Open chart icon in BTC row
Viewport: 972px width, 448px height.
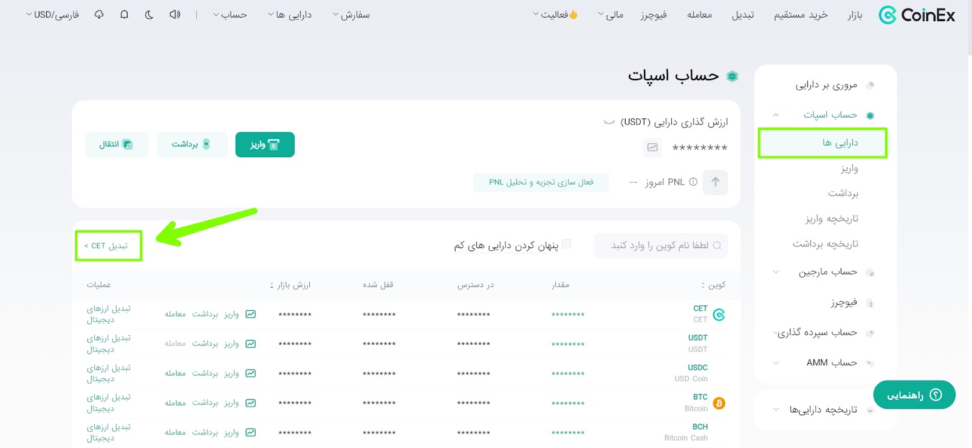coord(250,403)
